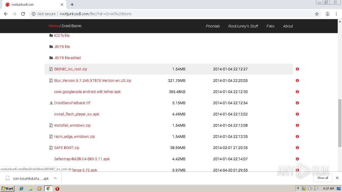Click zip icon beside SAFE ROOT.zip
Viewport: 342px width, 192px height.
pos(51,148)
